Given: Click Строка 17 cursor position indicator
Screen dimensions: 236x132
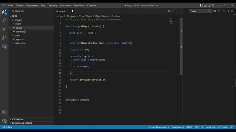Looking at the screenshot, I should tap(159, 127).
